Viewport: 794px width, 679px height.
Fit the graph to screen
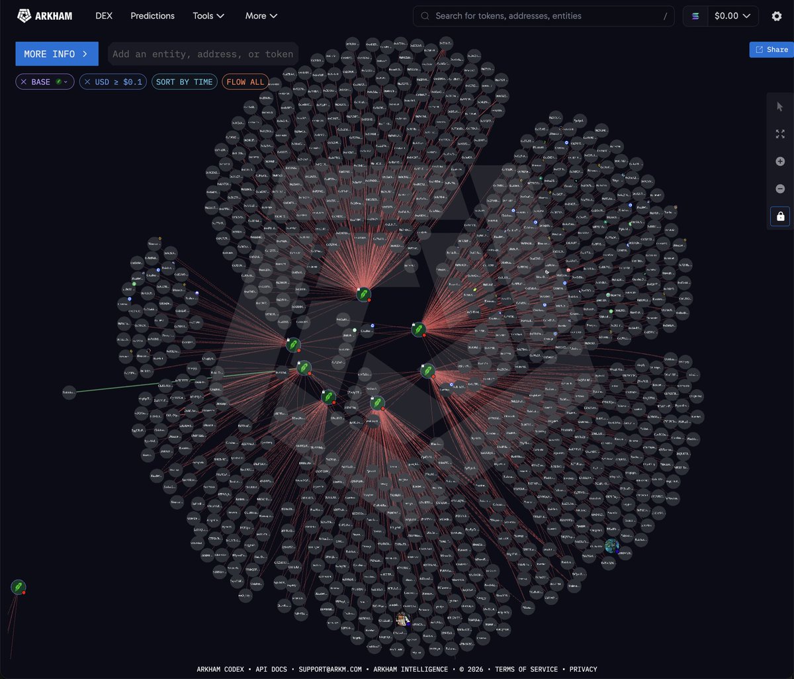coord(780,134)
